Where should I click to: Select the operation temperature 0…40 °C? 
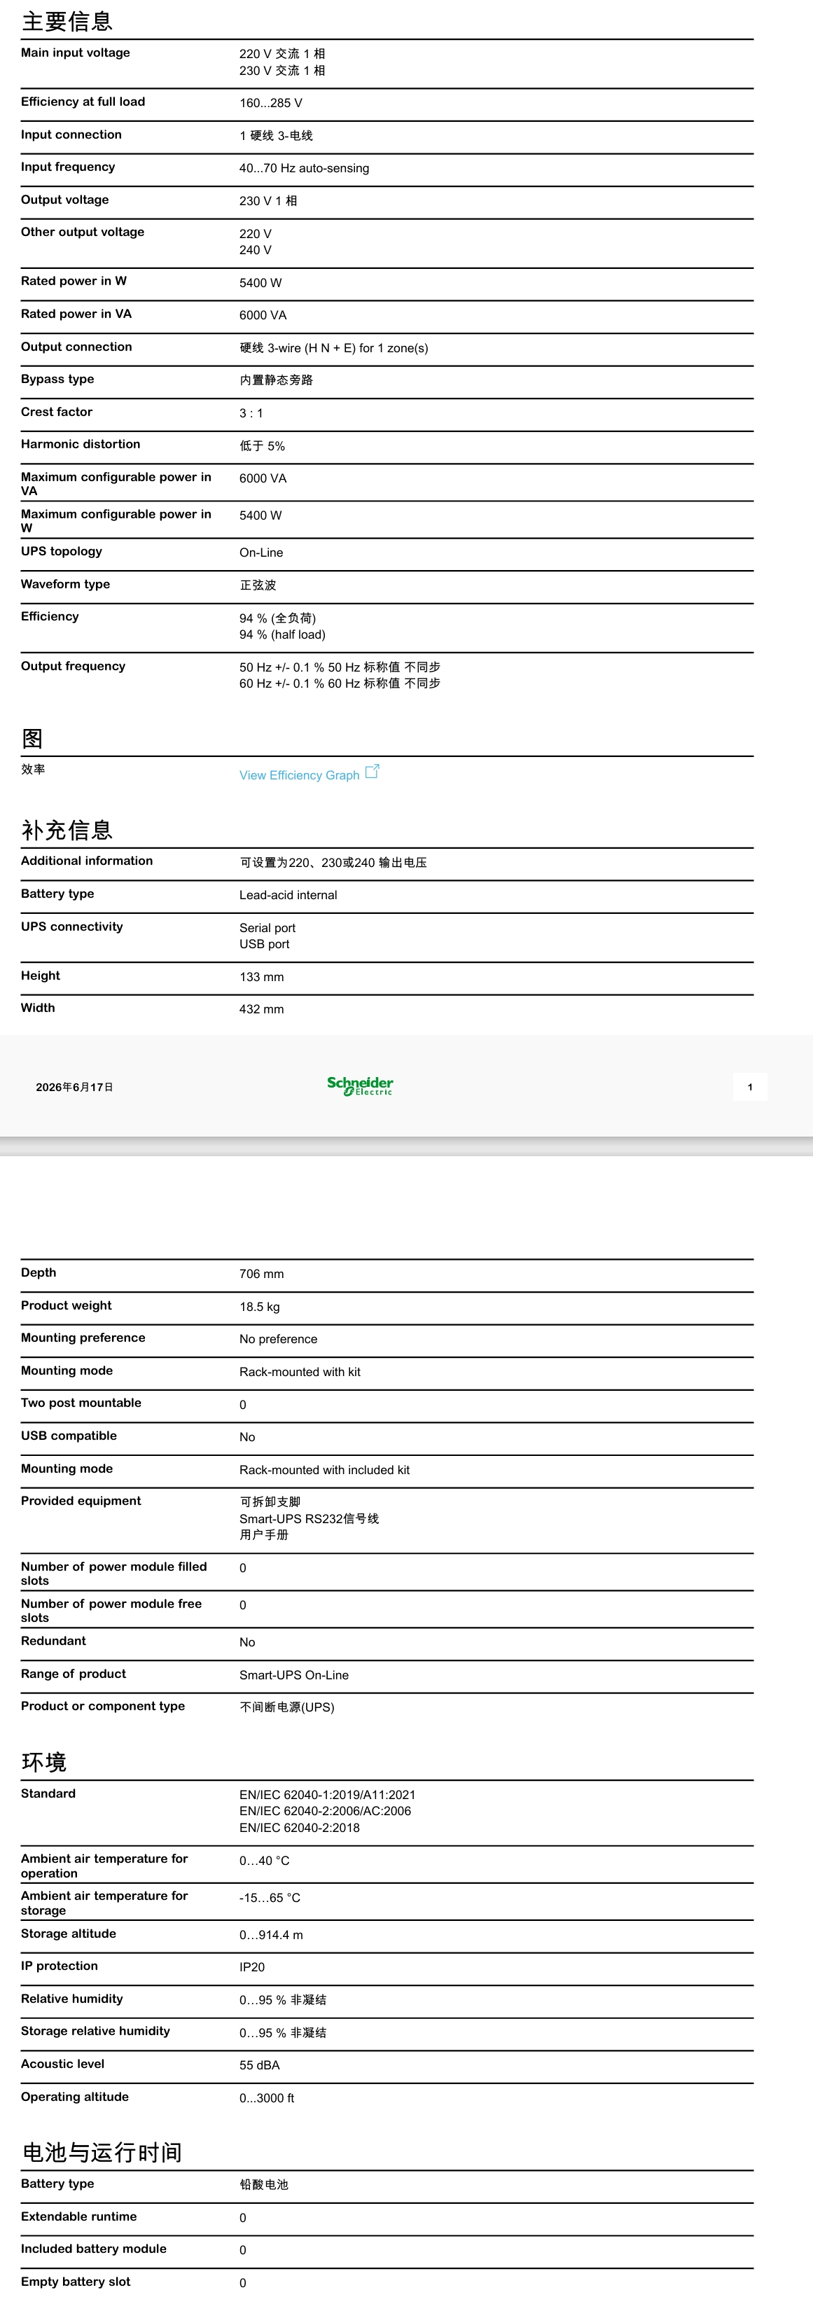(265, 1861)
